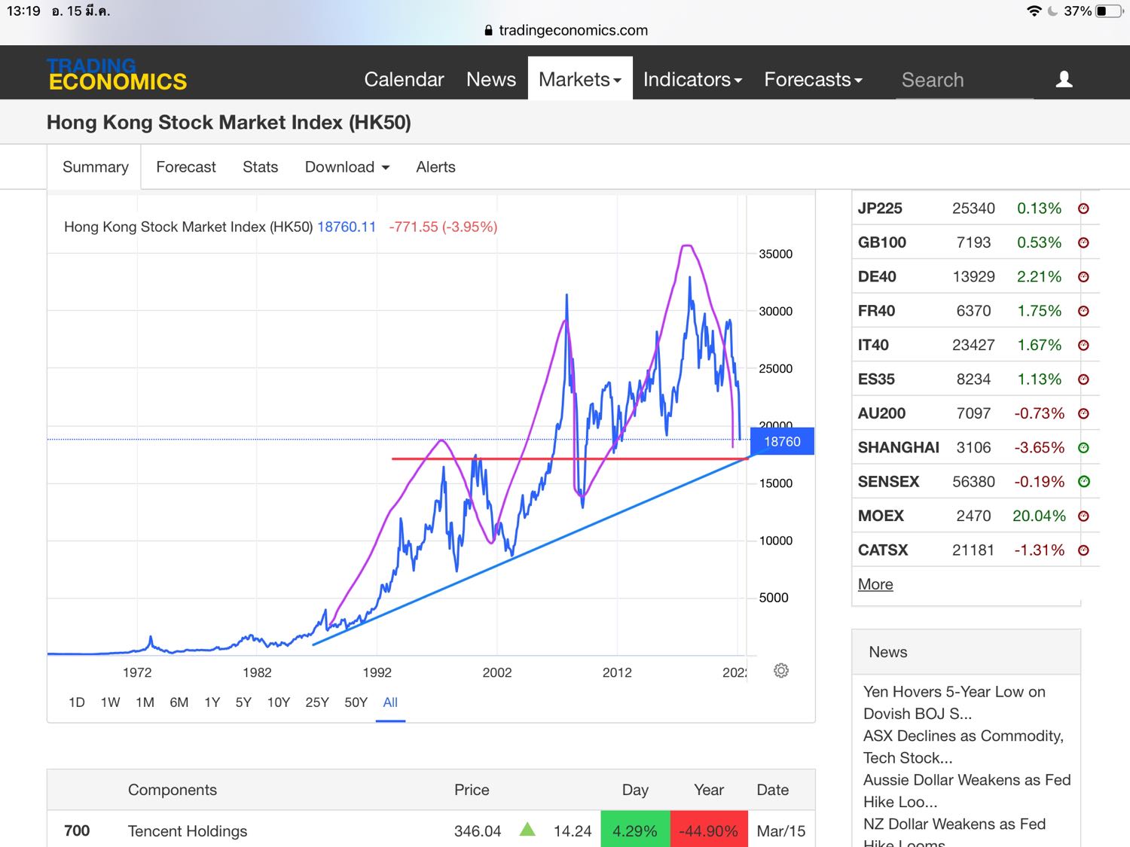Click the red -44.90% year change cell
This screenshot has width=1130, height=847.
click(x=709, y=830)
